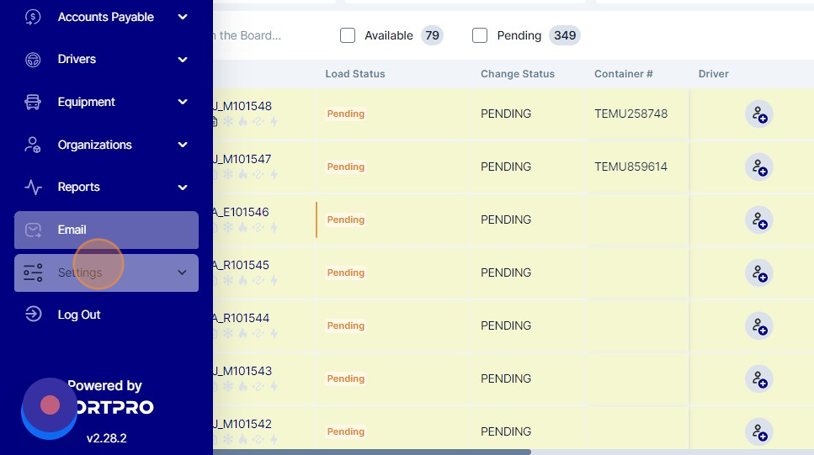Click the Available count badge 79
This screenshot has width=814, height=455.
click(x=432, y=35)
